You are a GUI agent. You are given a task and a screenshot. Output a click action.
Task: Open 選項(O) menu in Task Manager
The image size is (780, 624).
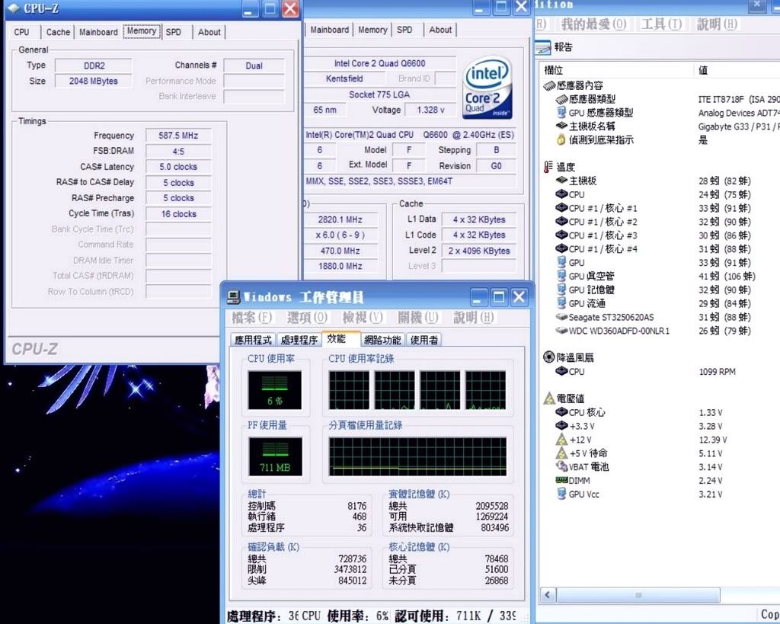click(307, 318)
